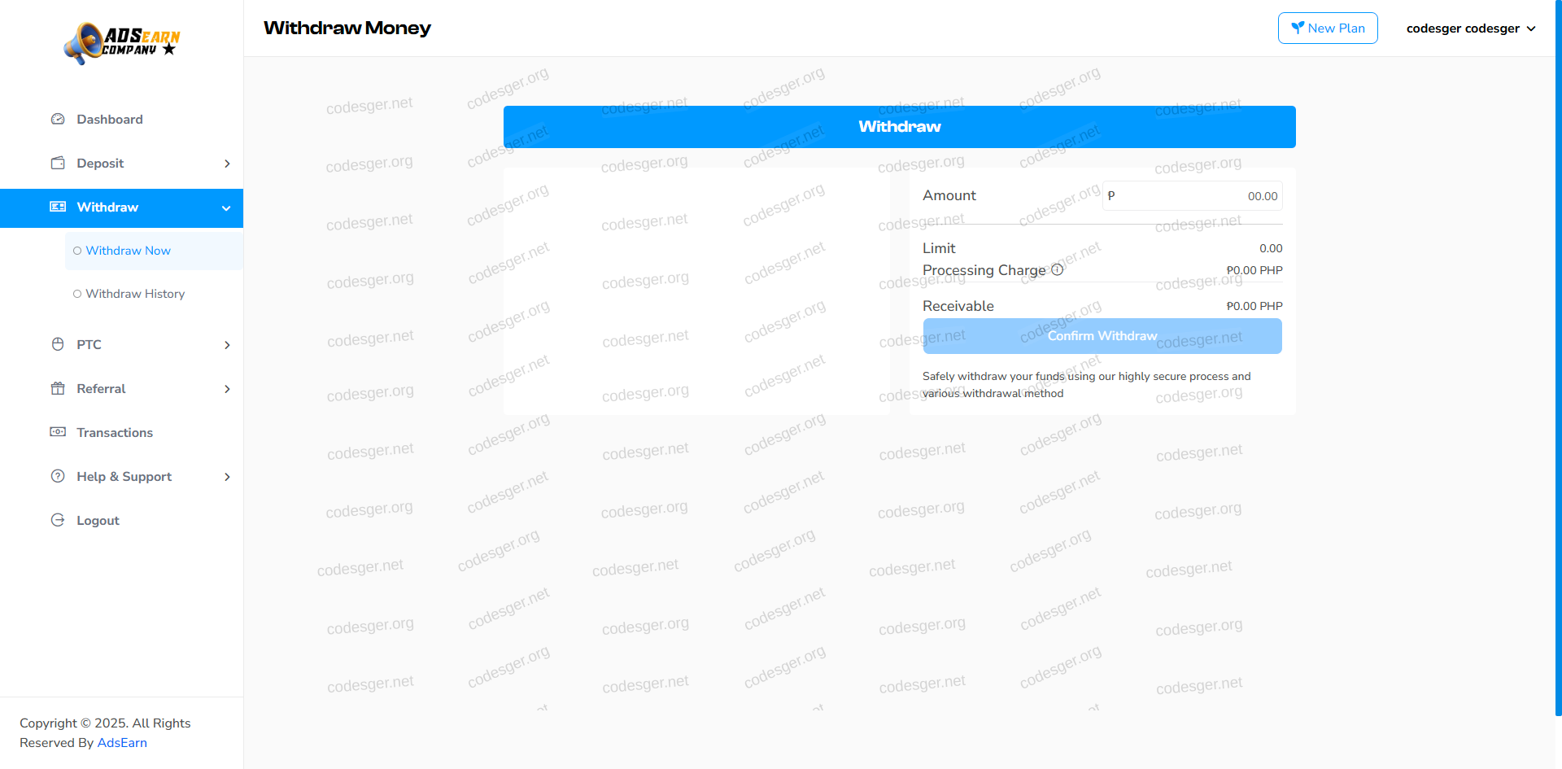Click the Processing Charge info icon
Screen dimensions: 1562x769
click(1057, 270)
